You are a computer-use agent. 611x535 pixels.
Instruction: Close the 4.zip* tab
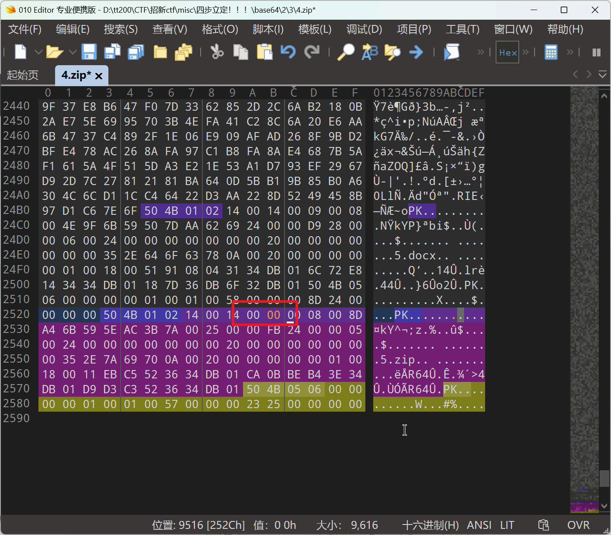point(99,76)
